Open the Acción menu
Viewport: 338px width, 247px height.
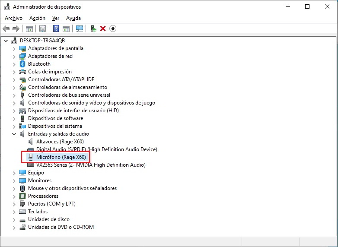point(37,18)
